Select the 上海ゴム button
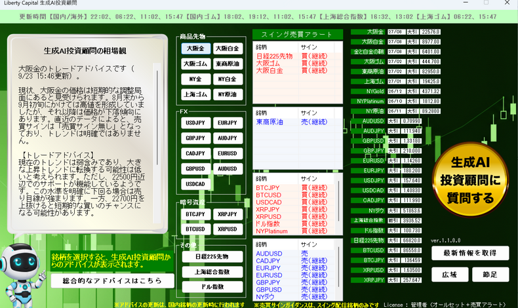 [x=195, y=94]
